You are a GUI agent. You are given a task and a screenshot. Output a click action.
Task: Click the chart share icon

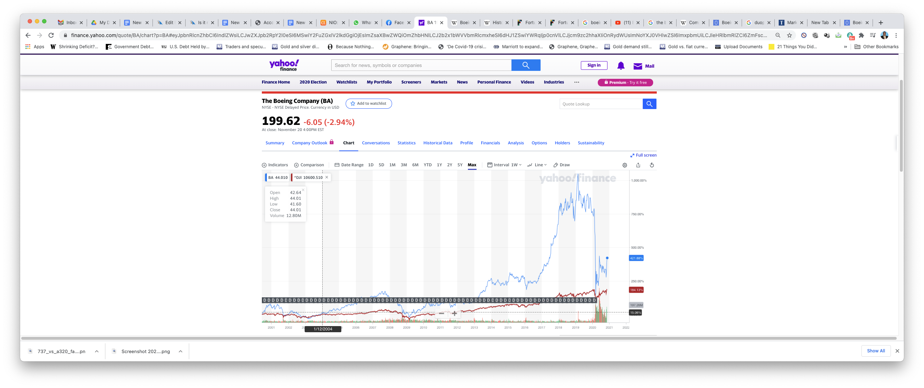[x=638, y=165]
